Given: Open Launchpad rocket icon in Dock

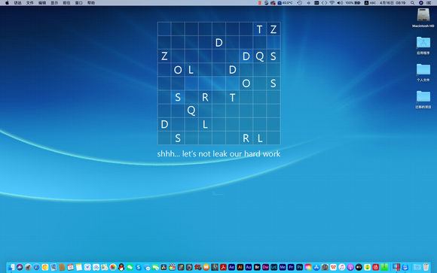Looking at the screenshot, I should (x=28, y=268).
